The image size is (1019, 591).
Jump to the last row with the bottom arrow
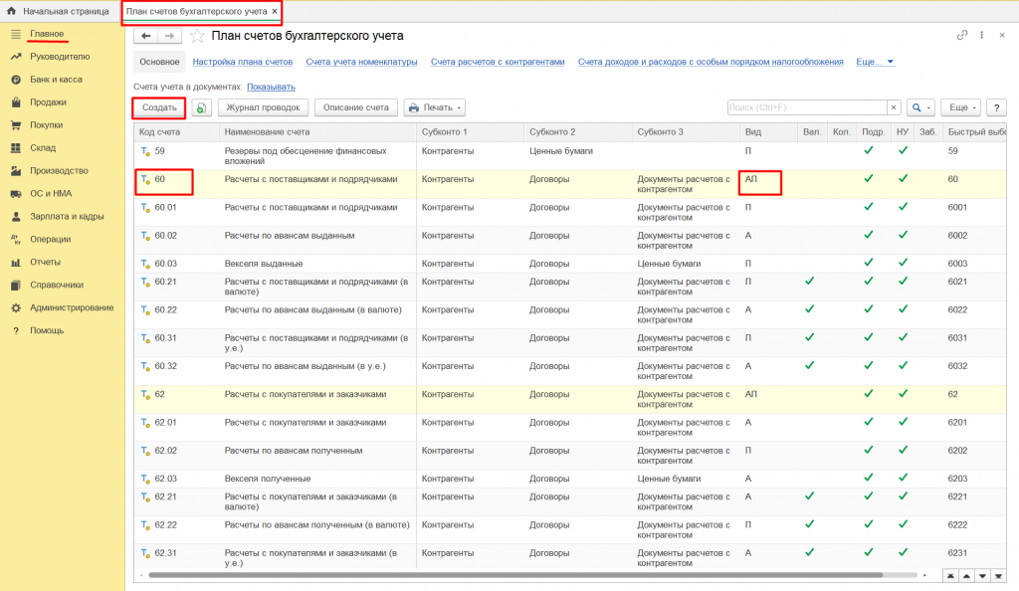pyautogui.click(x=999, y=576)
